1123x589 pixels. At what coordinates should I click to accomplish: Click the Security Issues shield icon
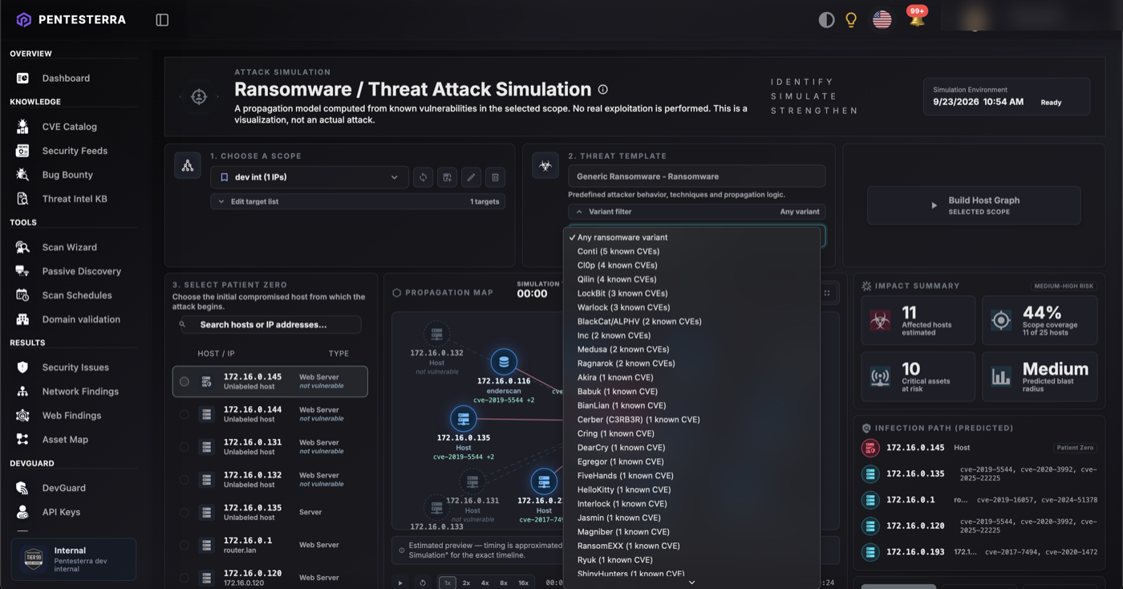click(22, 368)
